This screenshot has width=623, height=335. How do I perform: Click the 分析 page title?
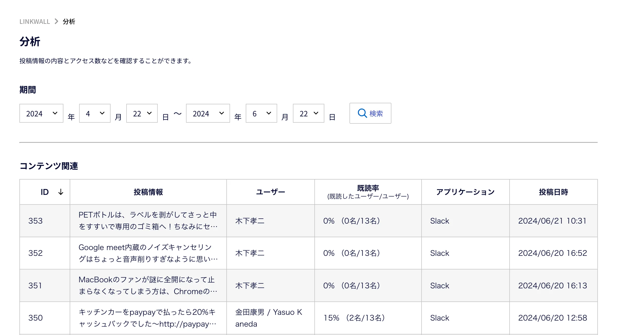pos(30,42)
